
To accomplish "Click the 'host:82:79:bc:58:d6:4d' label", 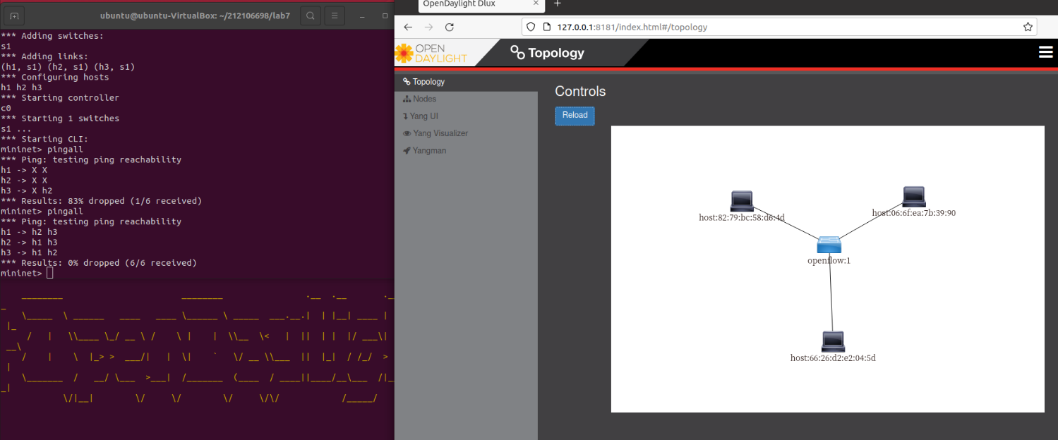I will pyautogui.click(x=742, y=217).
